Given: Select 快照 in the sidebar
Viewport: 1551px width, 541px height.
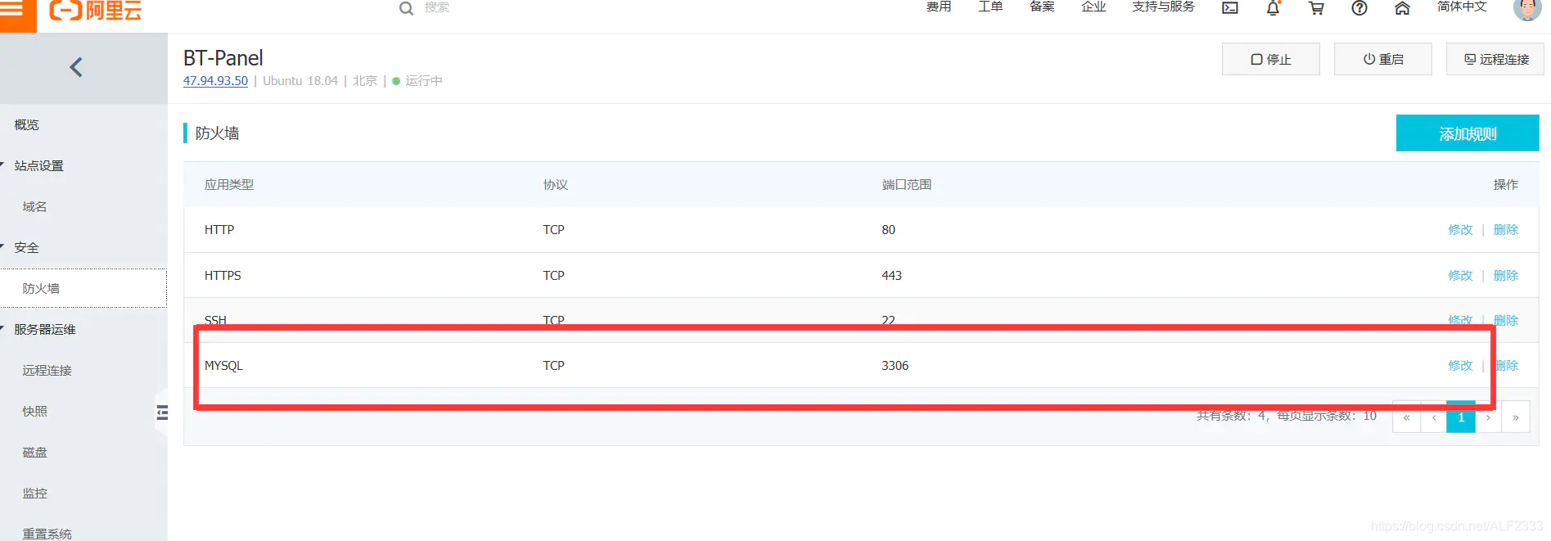Looking at the screenshot, I should click(x=34, y=411).
